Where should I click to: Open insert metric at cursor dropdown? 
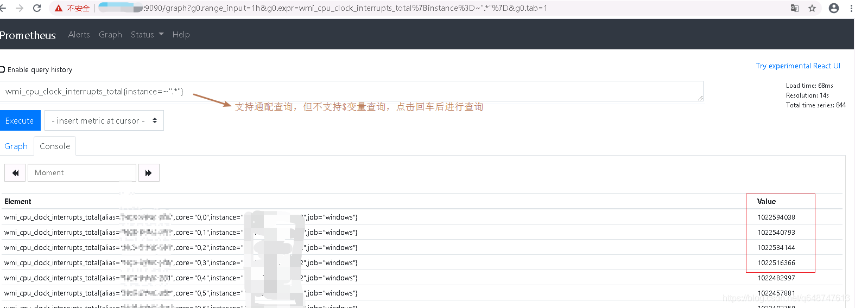click(104, 120)
